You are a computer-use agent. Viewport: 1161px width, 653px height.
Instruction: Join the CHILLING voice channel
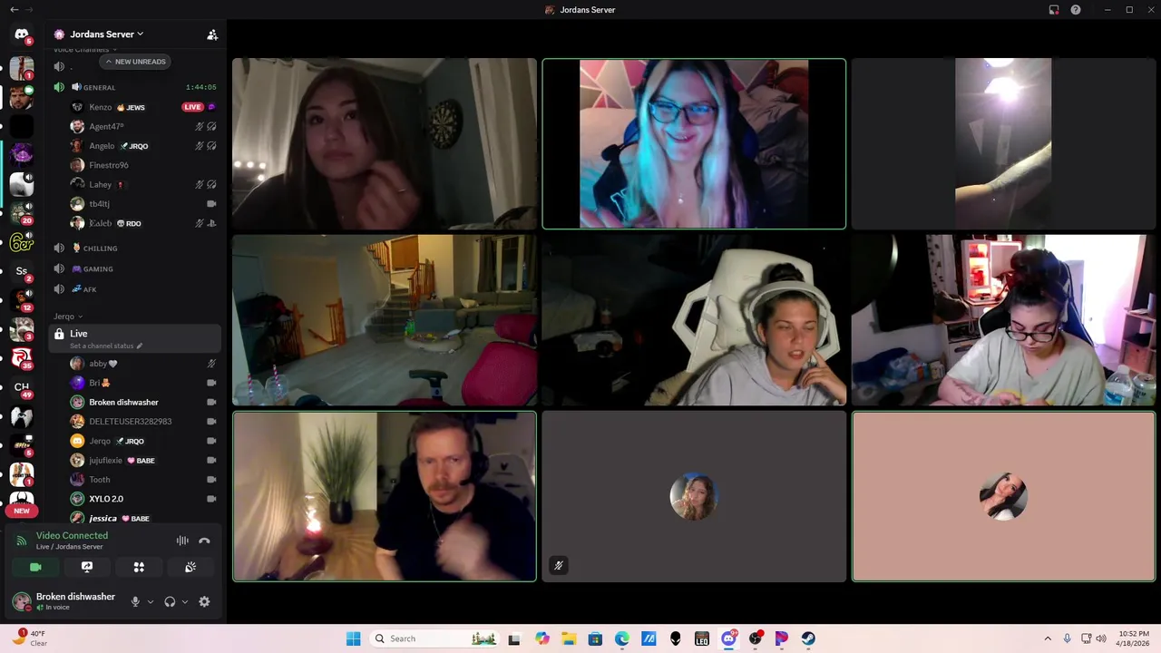click(x=134, y=248)
